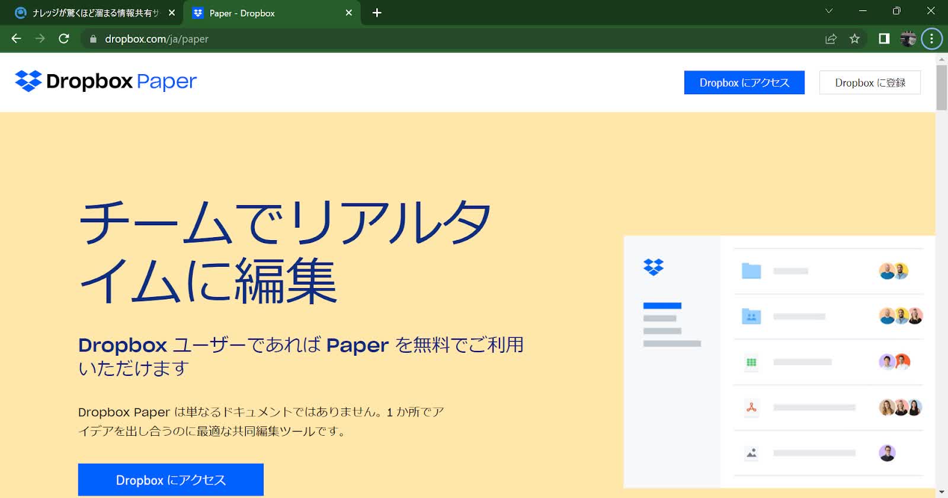Reload the current page
Viewport: 948px width, 498px height.
[64, 39]
